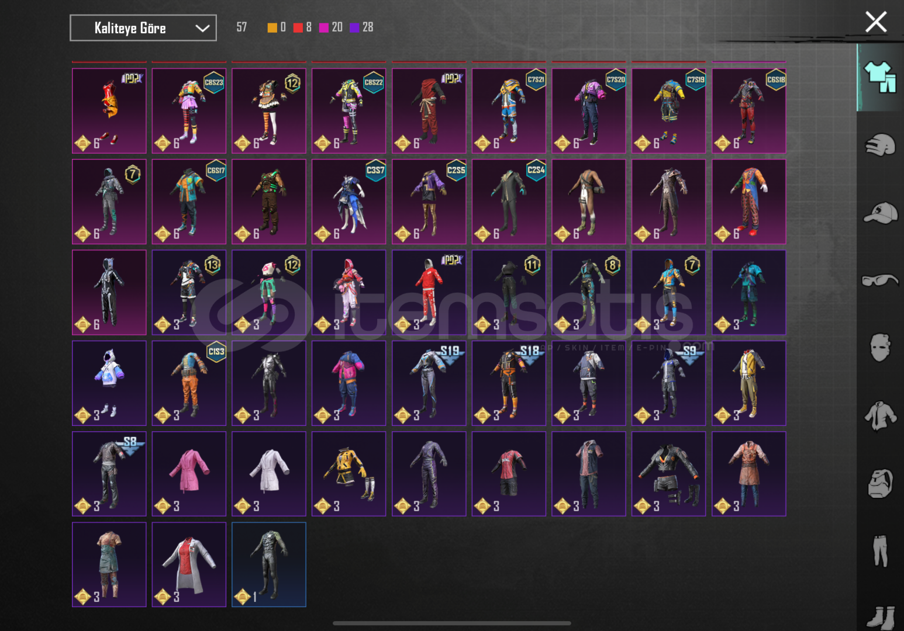Viewport: 904px width, 631px height.
Task: Select the C8S22 outfit
Action: pos(349,111)
